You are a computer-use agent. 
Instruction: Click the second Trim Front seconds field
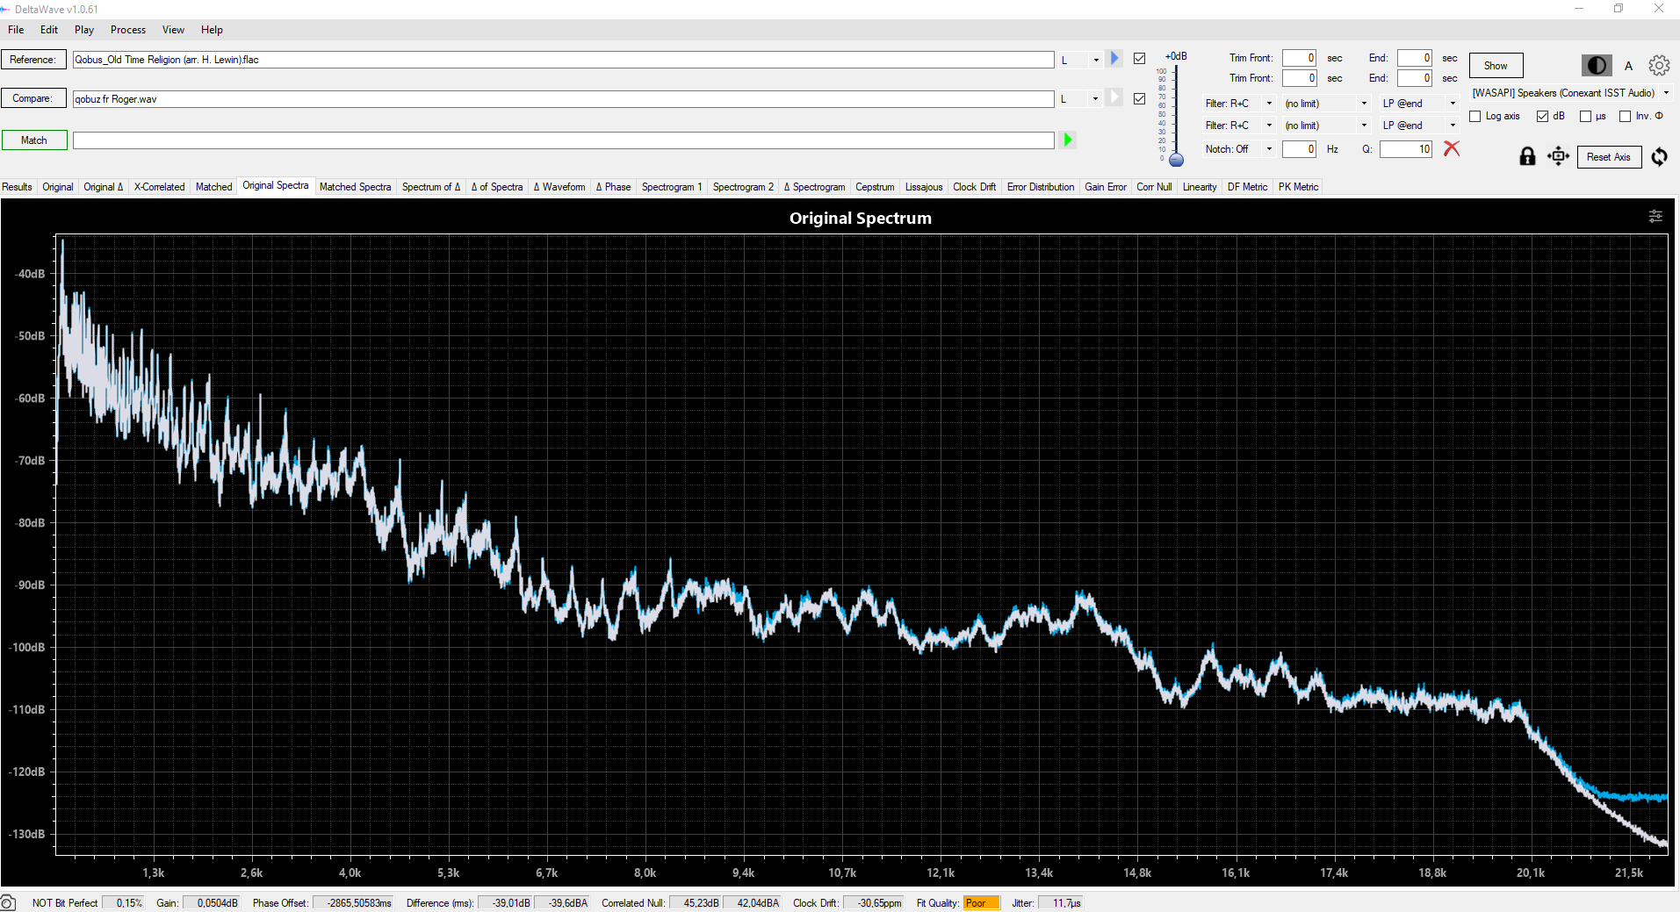pos(1299,78)
